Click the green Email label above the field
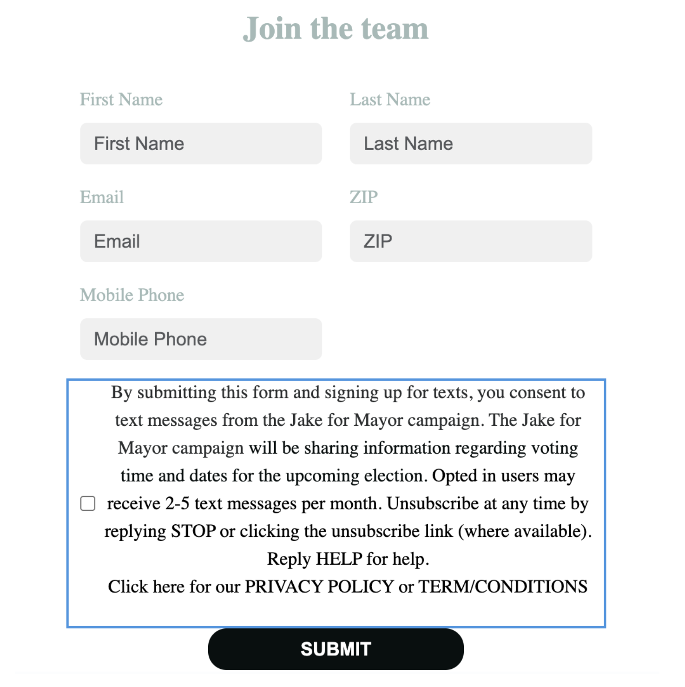 pos(102,197)
